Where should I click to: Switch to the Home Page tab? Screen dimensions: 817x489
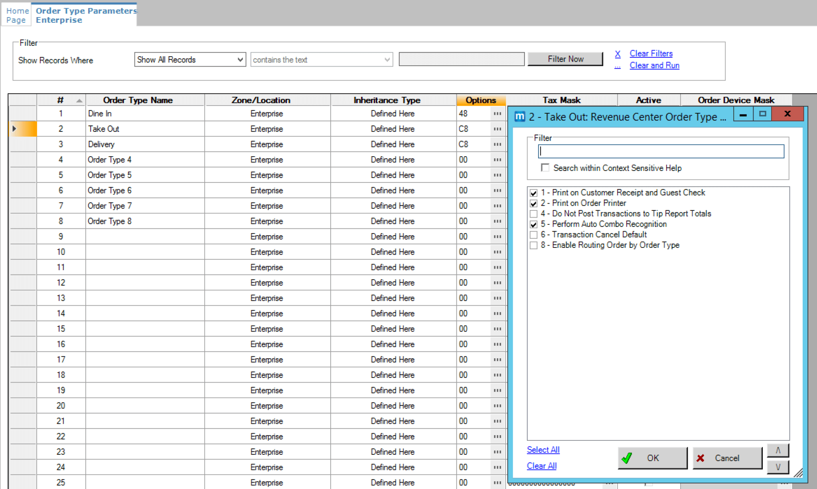[x=17, y=15]
